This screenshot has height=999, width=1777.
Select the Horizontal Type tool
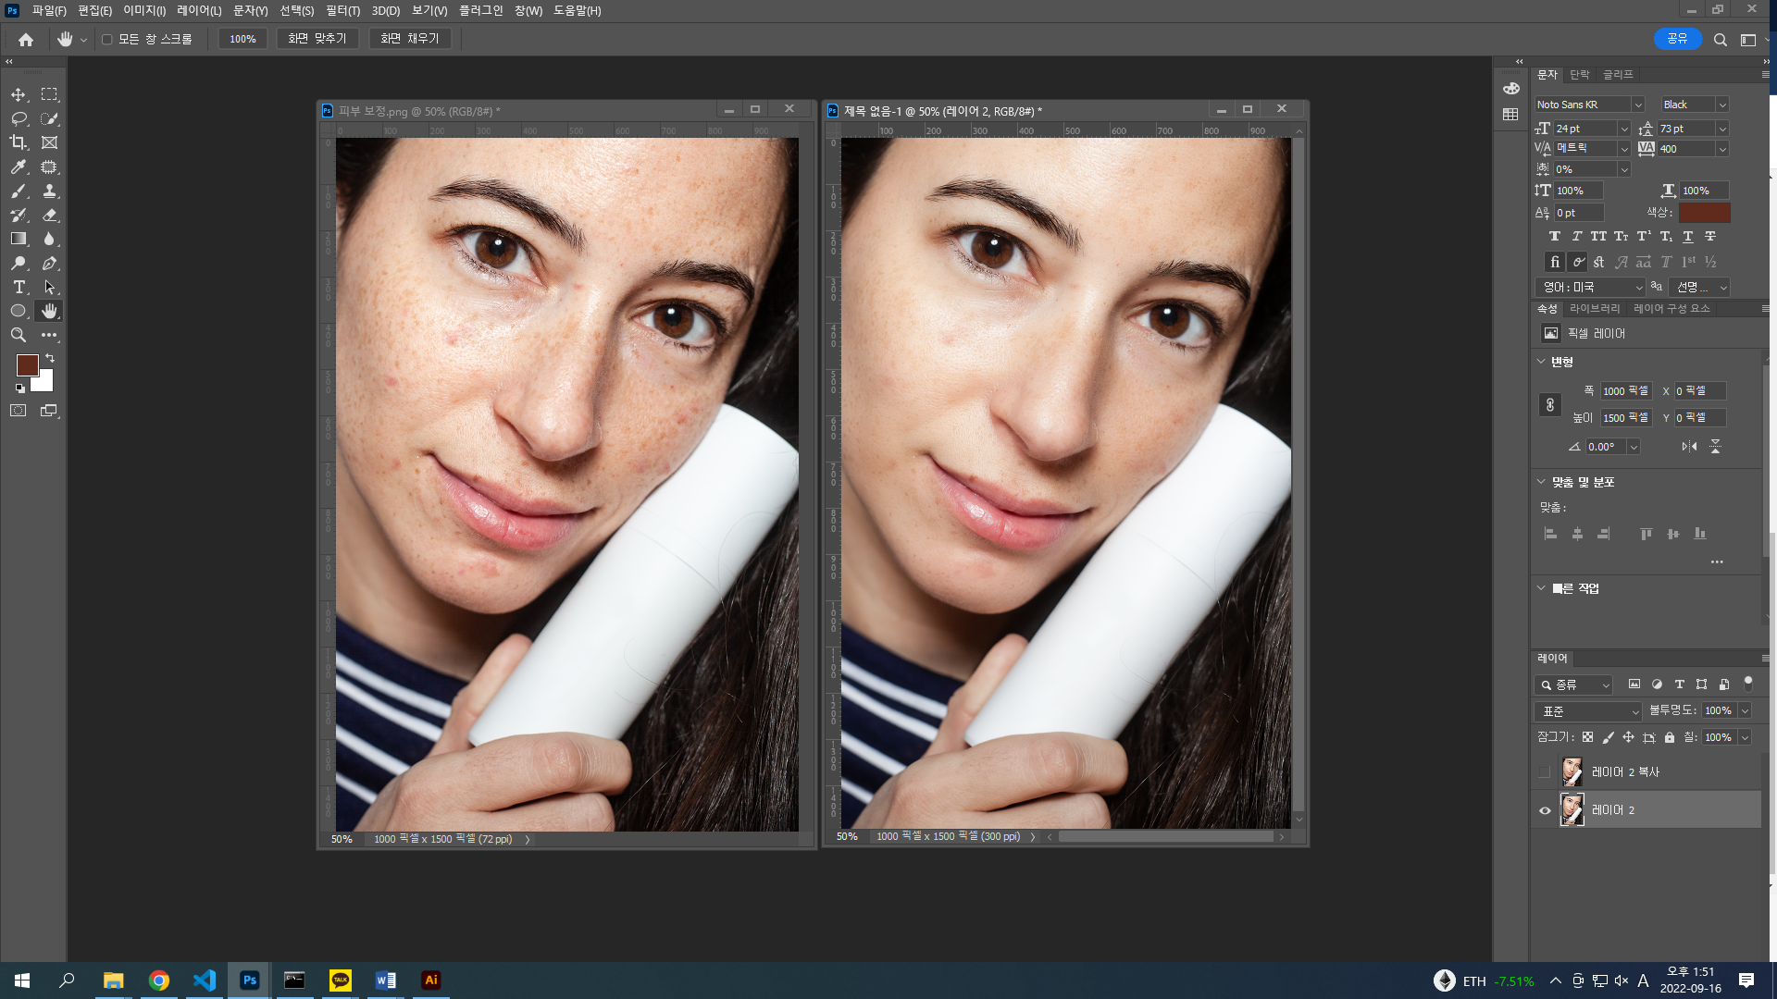click(x=19, y=287)
